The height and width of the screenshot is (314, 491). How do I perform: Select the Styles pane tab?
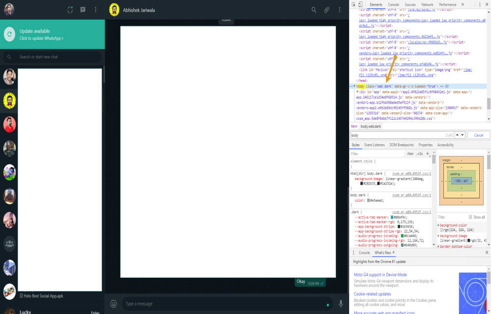355,145
